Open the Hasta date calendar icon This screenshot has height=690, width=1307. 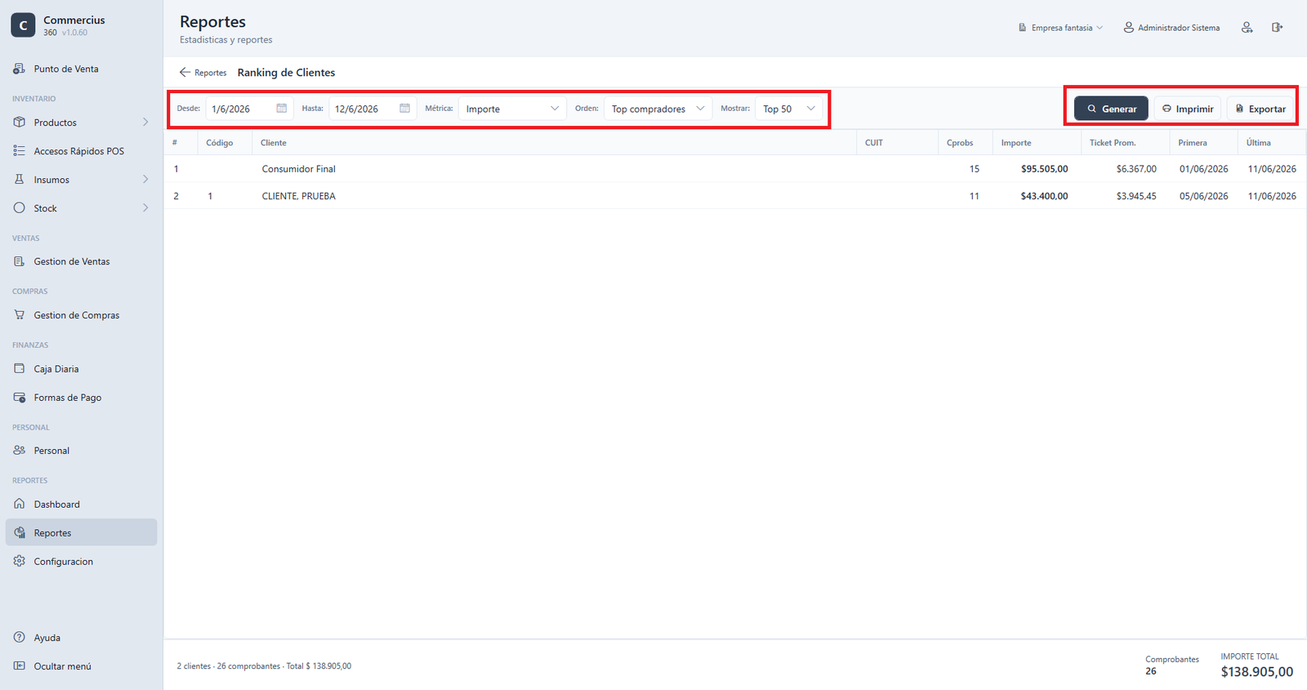coord(404,109)
